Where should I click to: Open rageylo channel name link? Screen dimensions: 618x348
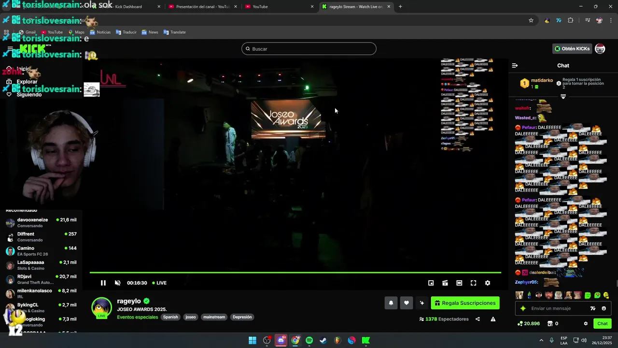click(129, 301)
